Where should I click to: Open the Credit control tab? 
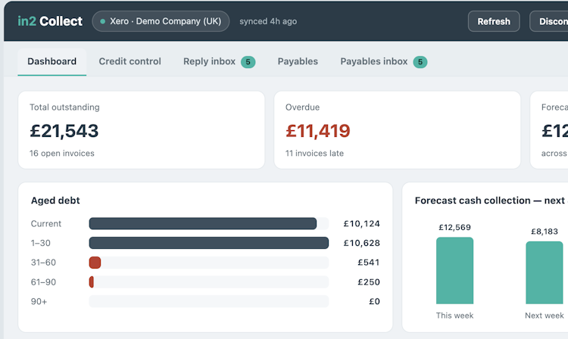point(130,61)
